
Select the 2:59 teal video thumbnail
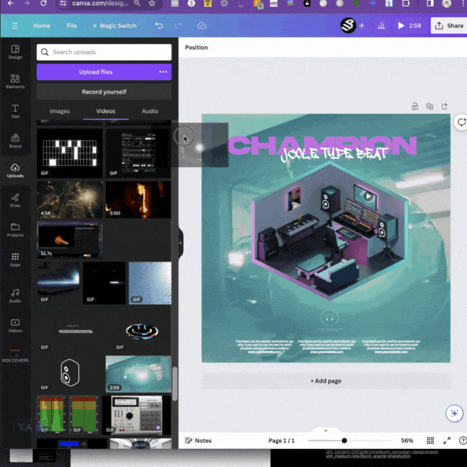click(x=138, y=374)
